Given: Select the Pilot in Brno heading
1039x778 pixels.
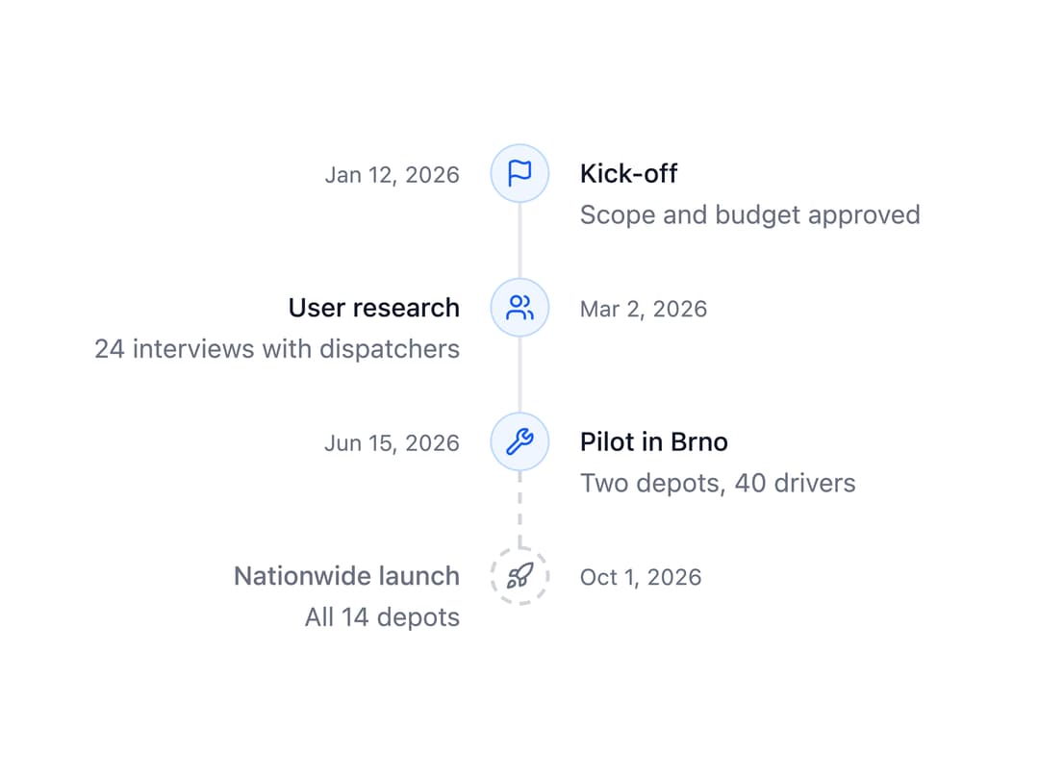Looking at the screenshot, I should (x=654, y=442).
